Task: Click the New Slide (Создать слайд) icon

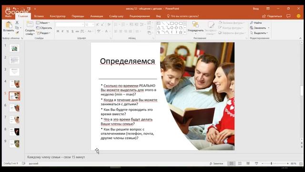Action: tap(30, 24)
